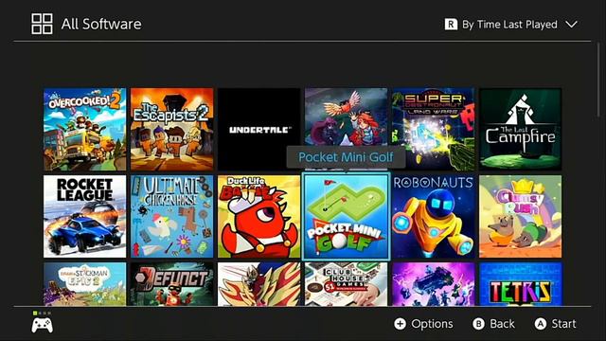606x341 pixels.
Task: Click the controller icon at bottom-left
Action: (x=43, y=325)
